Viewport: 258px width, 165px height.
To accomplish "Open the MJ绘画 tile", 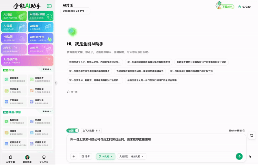I will [x=14, y=38].
